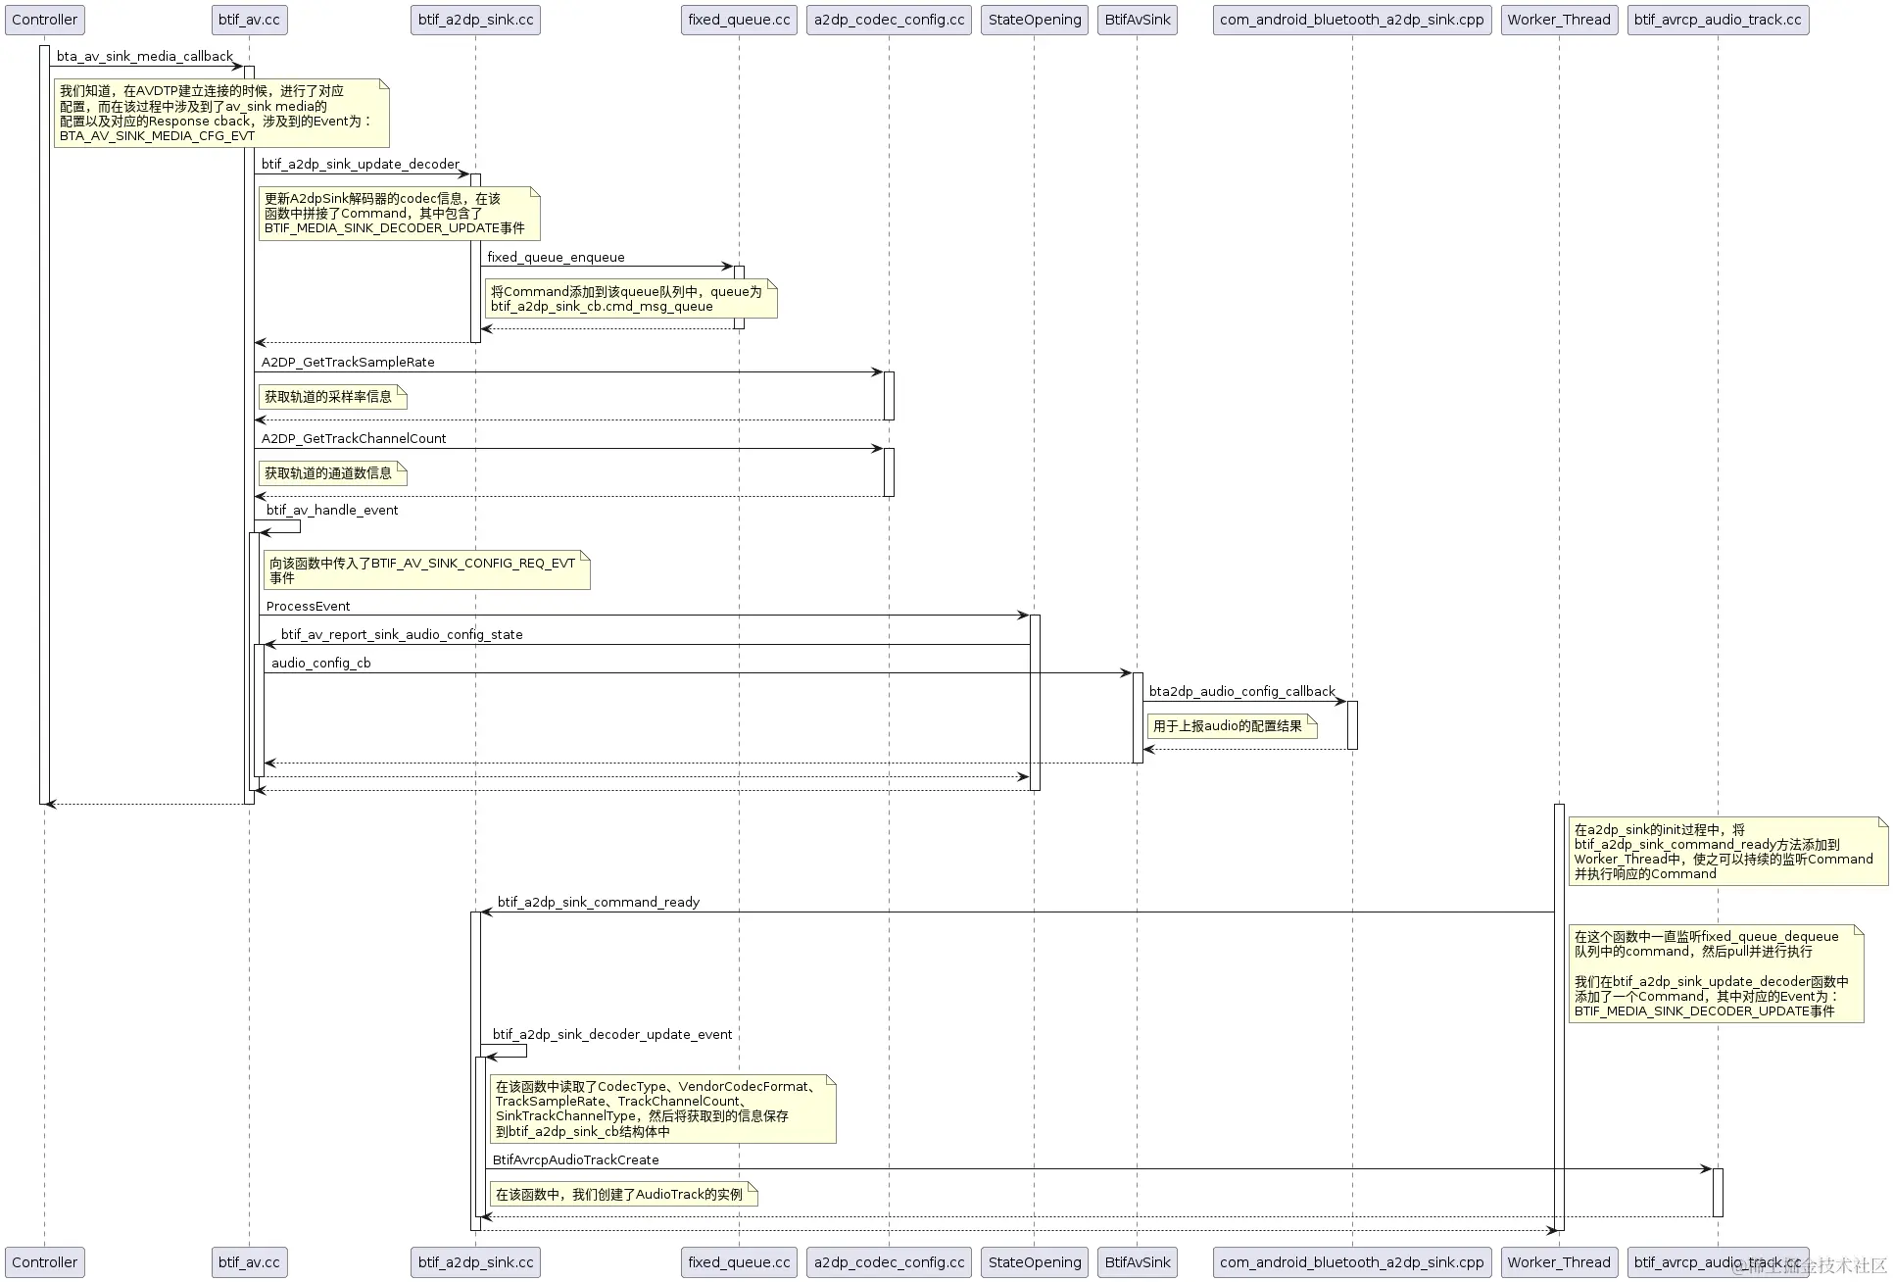1894x1282 pixels.
Task: Click the top btif_avrcp_audio_track.cc participant box
Action: (x=1717, y=20)
